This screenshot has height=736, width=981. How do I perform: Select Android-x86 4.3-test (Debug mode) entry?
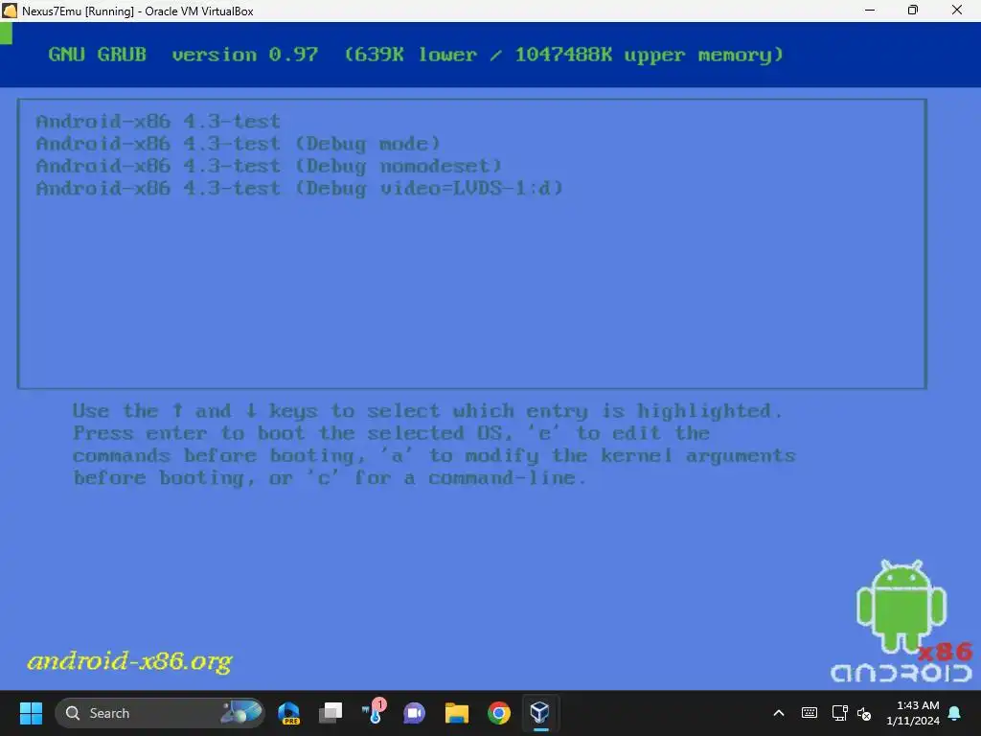coord(239,144)
